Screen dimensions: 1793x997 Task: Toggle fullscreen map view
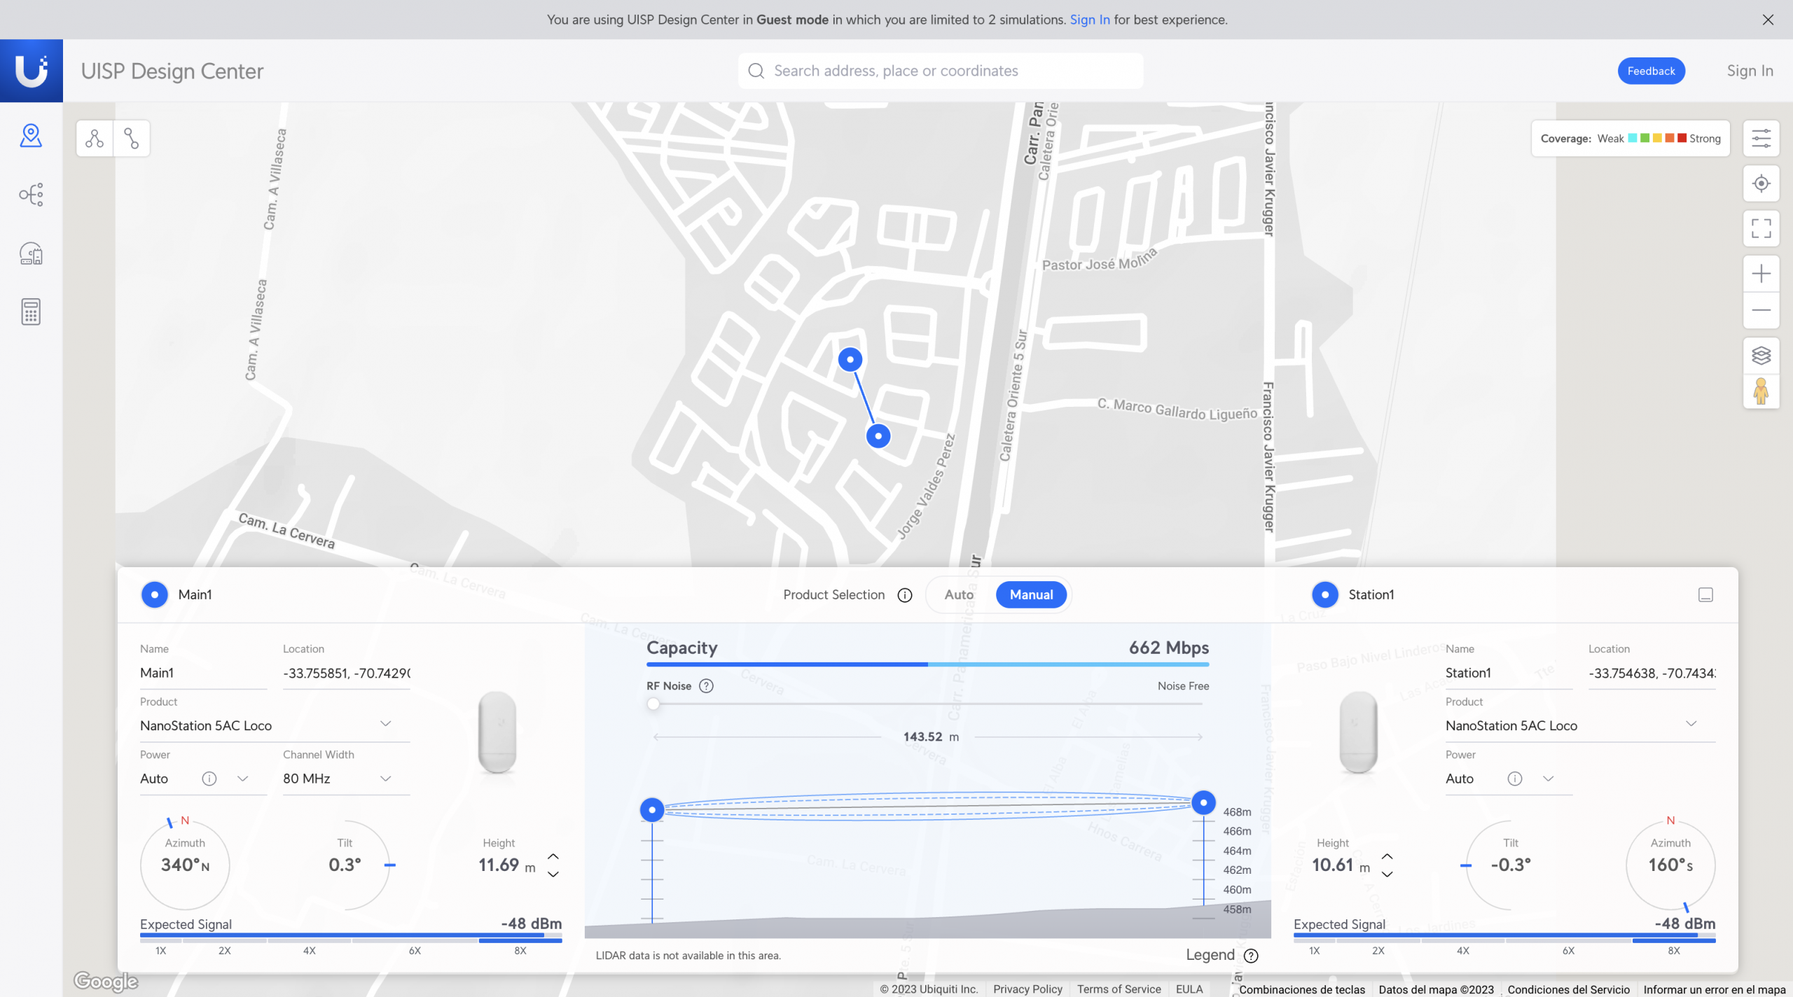[x=1761, y=228]
